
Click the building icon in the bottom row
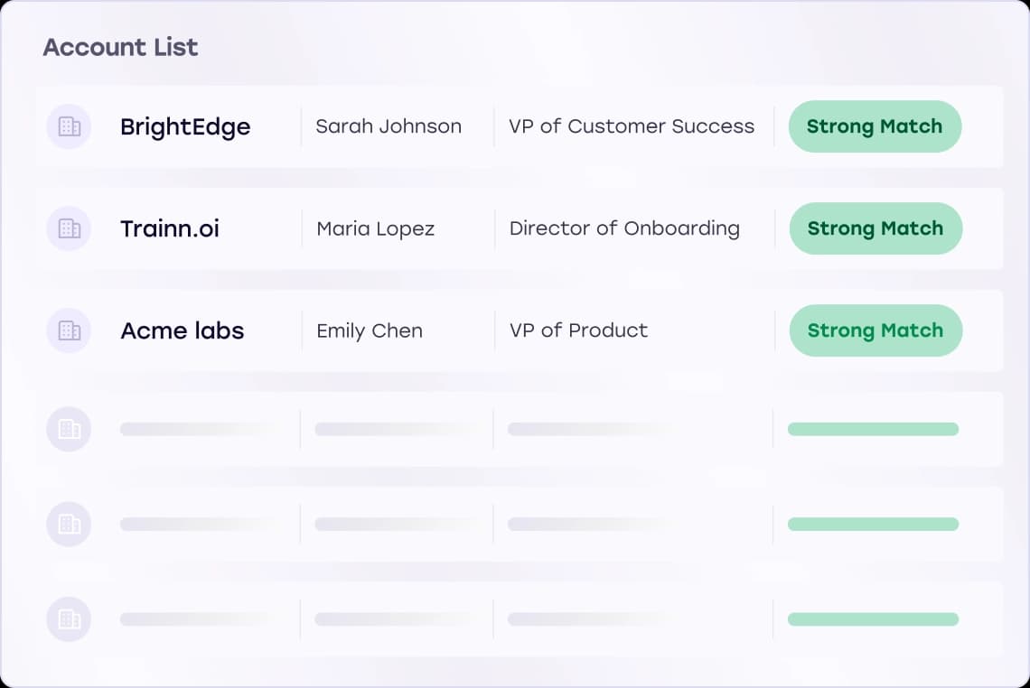(69, 619)
